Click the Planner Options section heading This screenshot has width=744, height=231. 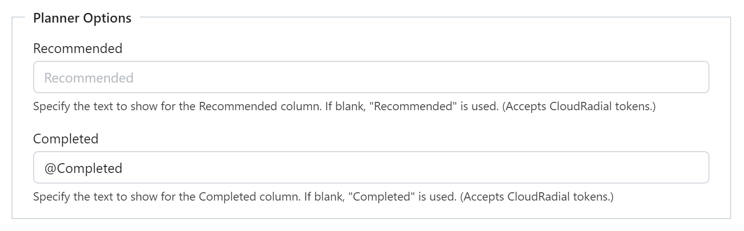click(82, 18)
